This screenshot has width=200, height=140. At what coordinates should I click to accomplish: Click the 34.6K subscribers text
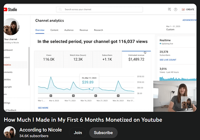click(34, 136)
